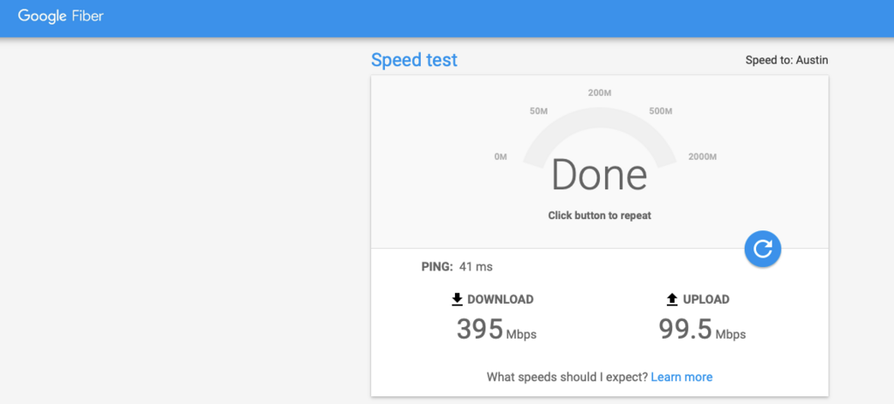Click the Google Fiber logo
894x404 pixels.
click(60, 17)
